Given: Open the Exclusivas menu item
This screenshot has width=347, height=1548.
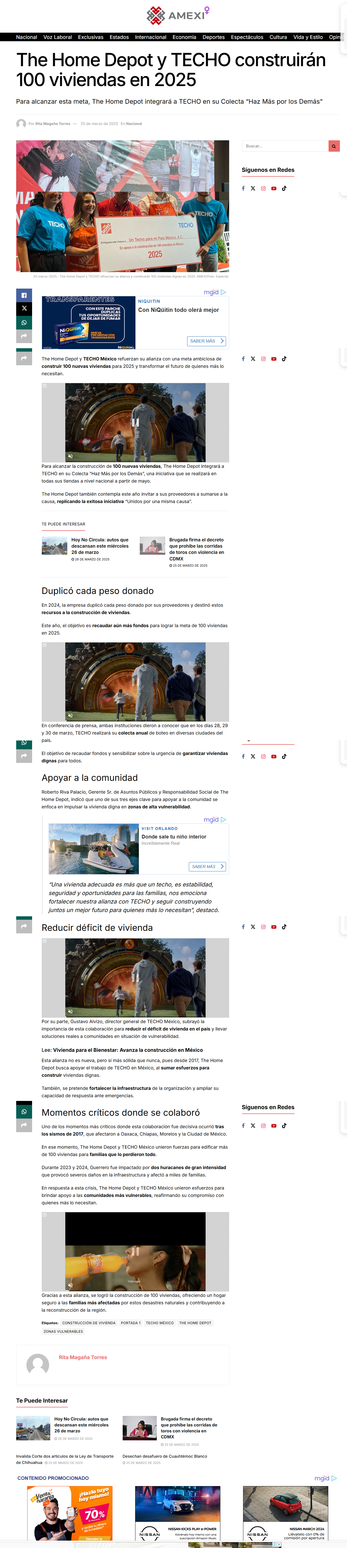Looking at the screenshot, I should pyautogui.click(x=91, y=37).
